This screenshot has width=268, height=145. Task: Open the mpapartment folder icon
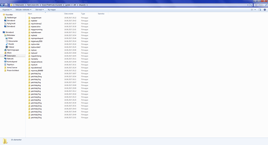pos(29,18)
